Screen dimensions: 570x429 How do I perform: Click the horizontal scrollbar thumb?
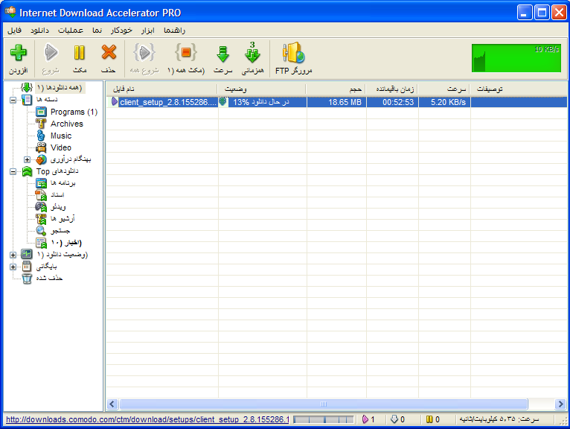coord(324,404)
